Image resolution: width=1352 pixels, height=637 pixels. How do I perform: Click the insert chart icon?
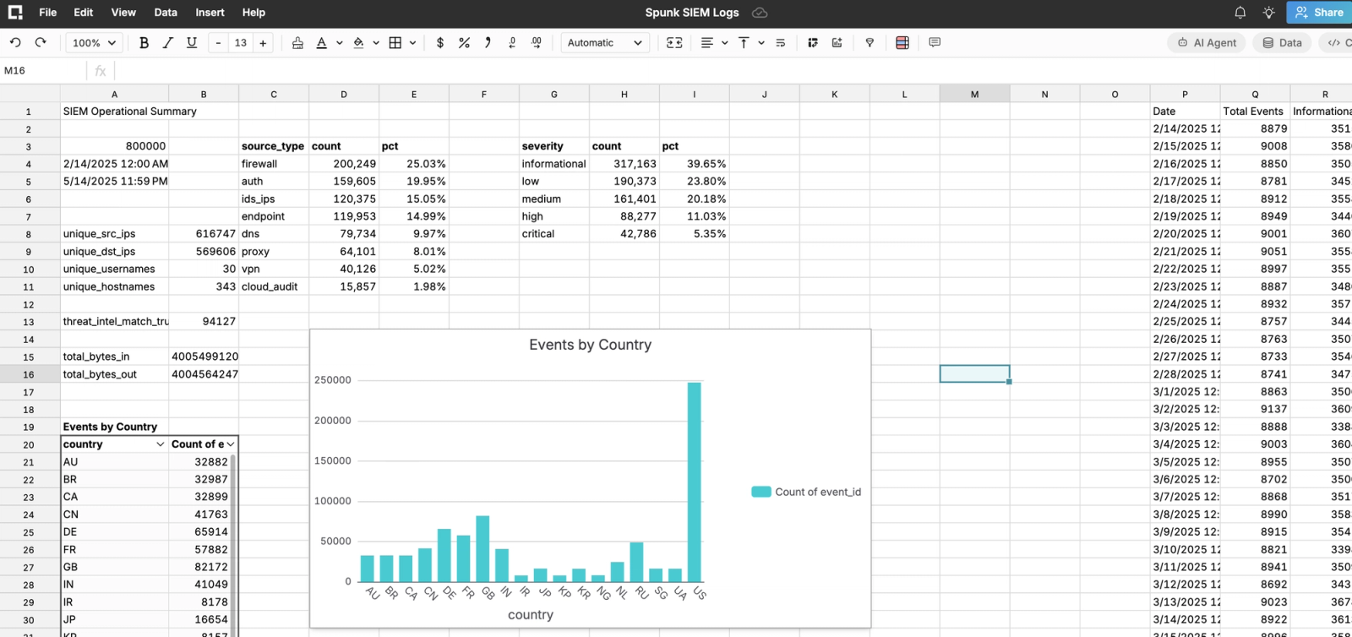(837, 42)
